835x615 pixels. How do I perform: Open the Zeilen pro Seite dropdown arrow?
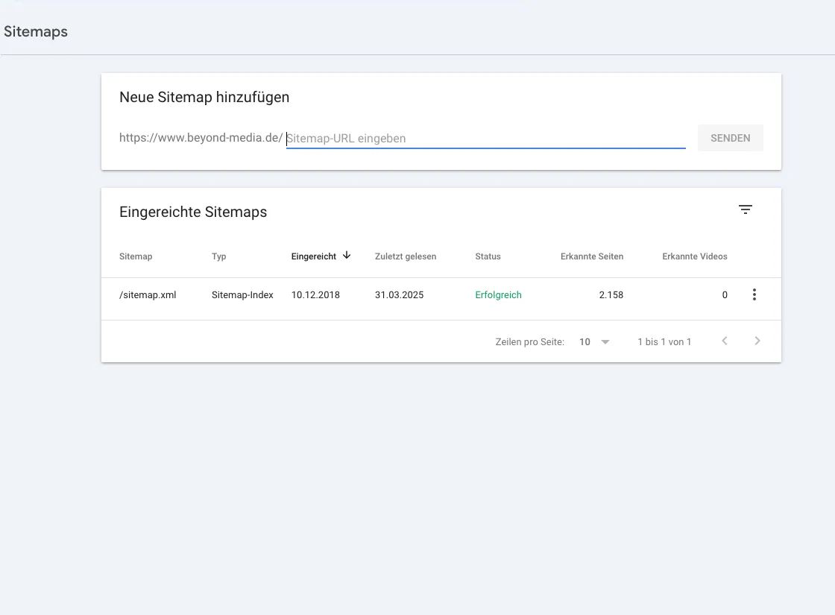coord(604,341)
